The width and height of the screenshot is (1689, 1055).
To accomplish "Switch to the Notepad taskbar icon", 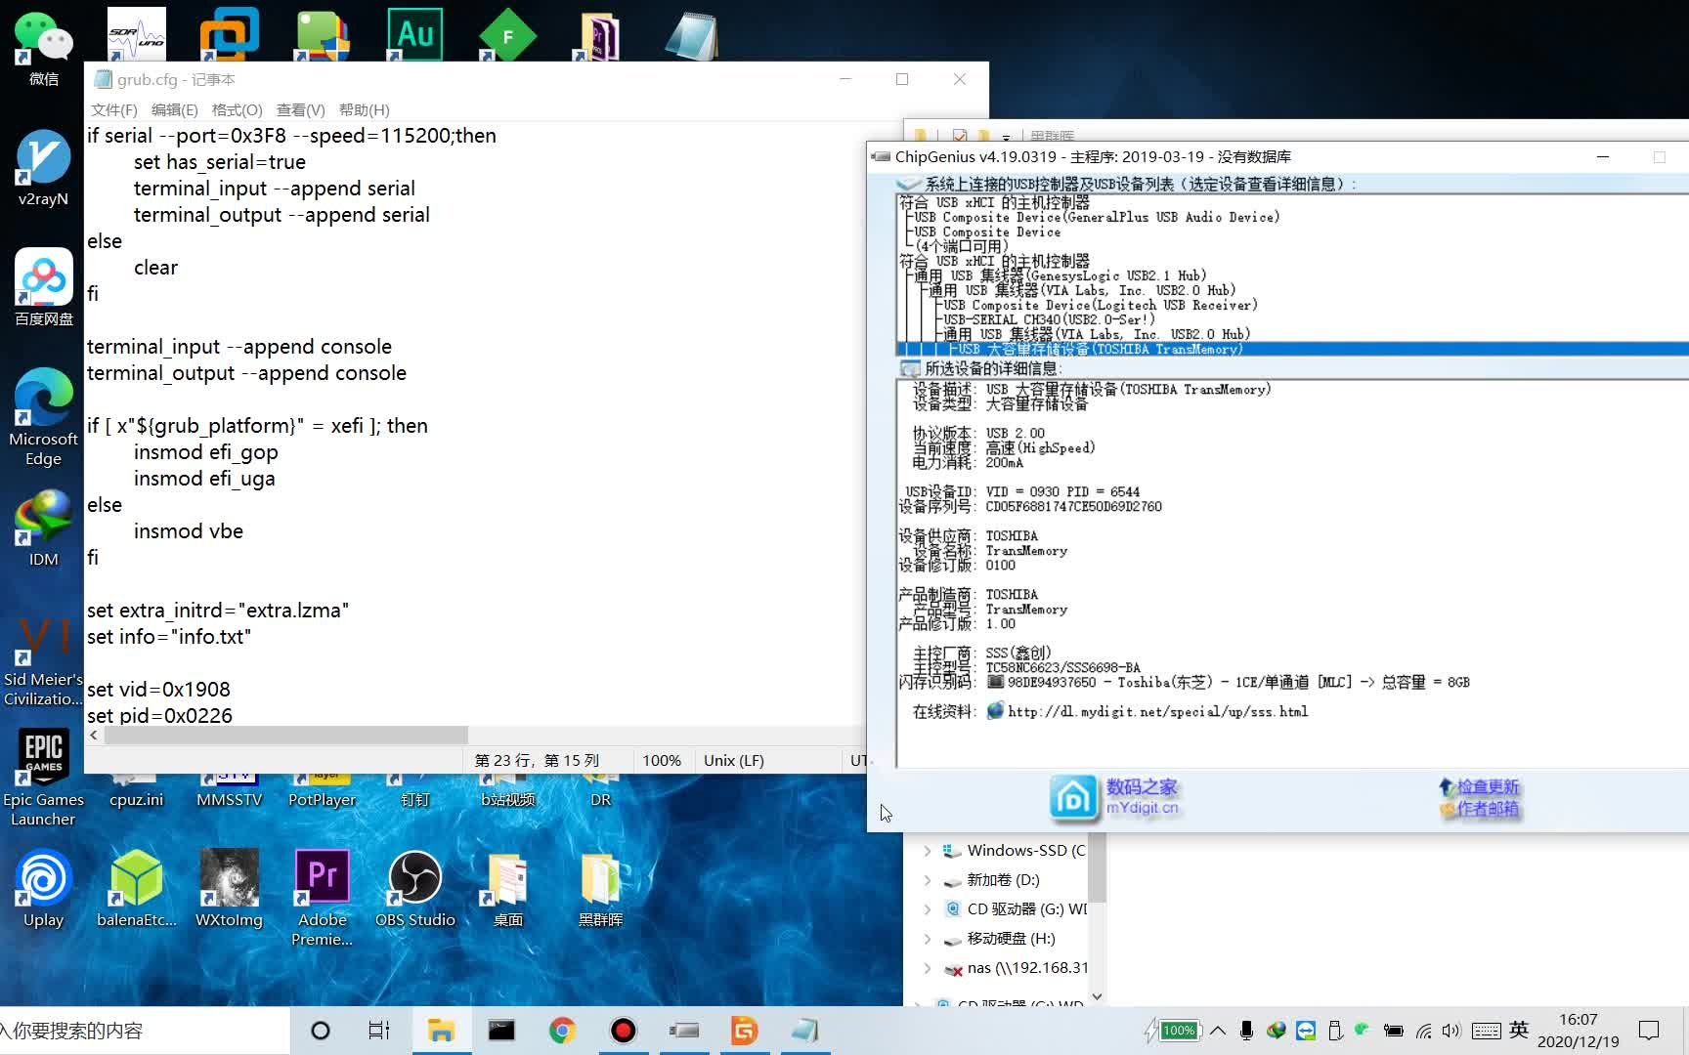I will (804, 1031).
